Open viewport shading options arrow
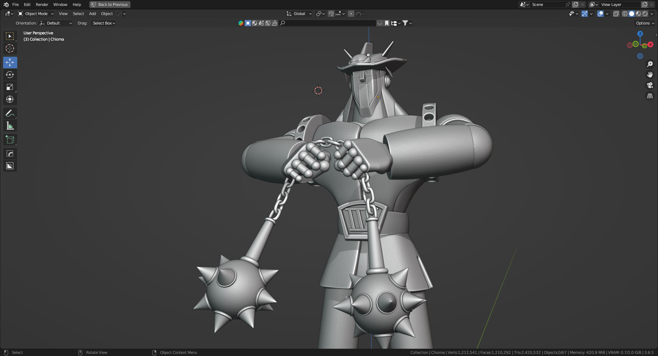 coord(652,14)
